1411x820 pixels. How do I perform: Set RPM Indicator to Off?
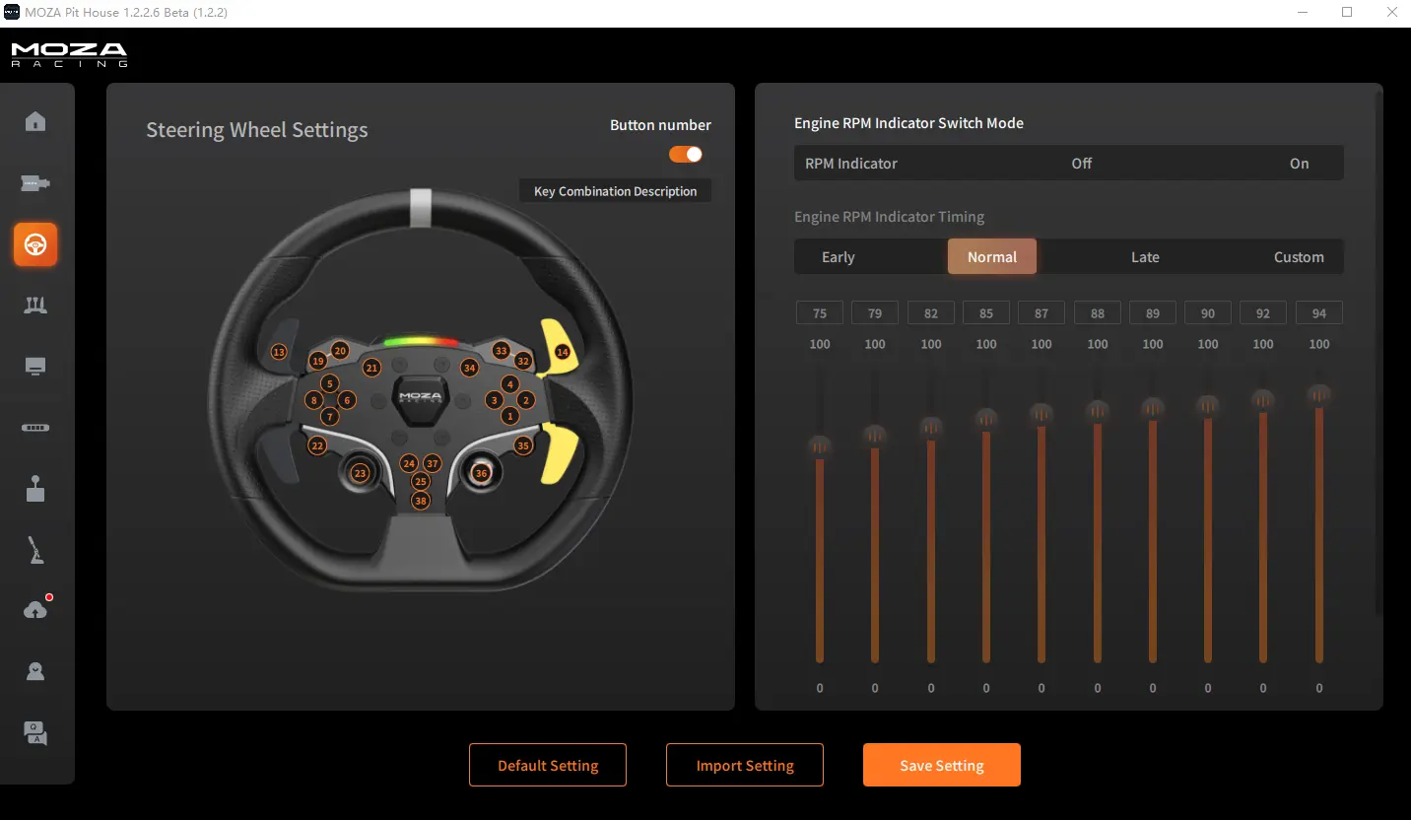[x=1081, y=164]
